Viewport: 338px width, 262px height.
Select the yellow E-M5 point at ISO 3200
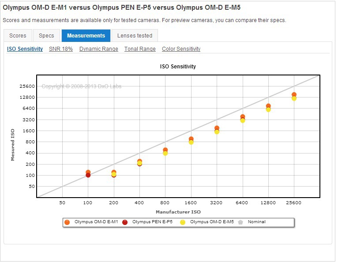pos(217,131)
